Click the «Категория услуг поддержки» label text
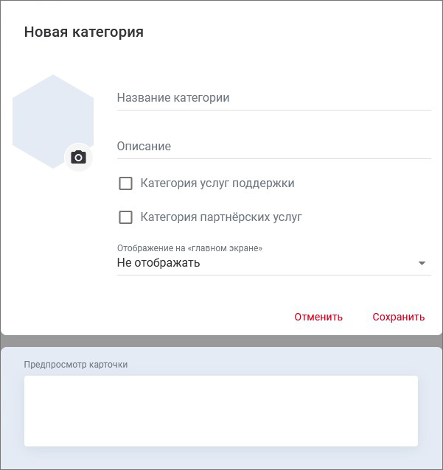The height and width of the screenshot is (470, 443). tap(217, 183)
